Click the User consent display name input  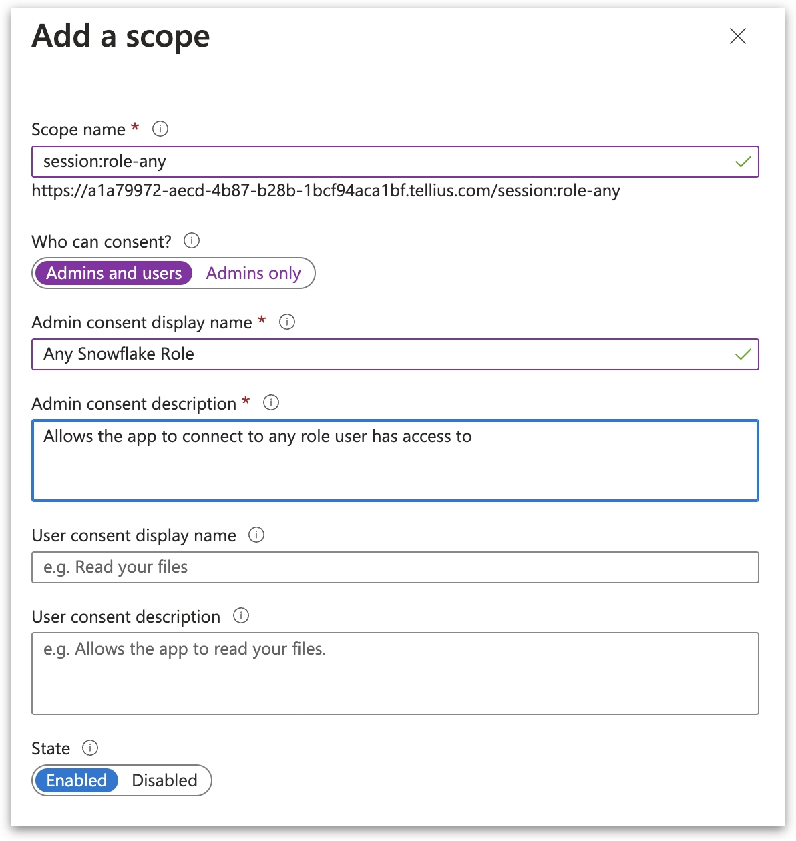(x=394, y=567)
